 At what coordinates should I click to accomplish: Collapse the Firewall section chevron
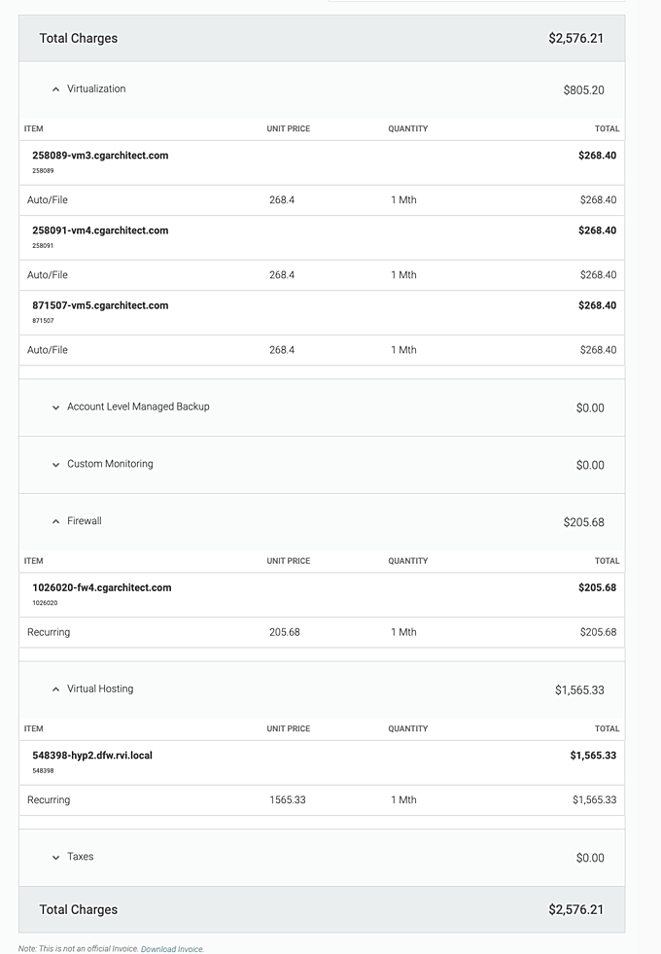55,522
